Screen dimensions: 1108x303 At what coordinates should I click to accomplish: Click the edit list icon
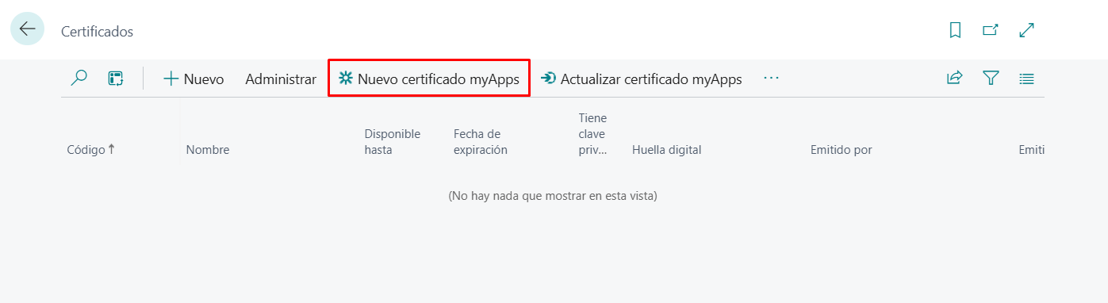tap(116, 79)
